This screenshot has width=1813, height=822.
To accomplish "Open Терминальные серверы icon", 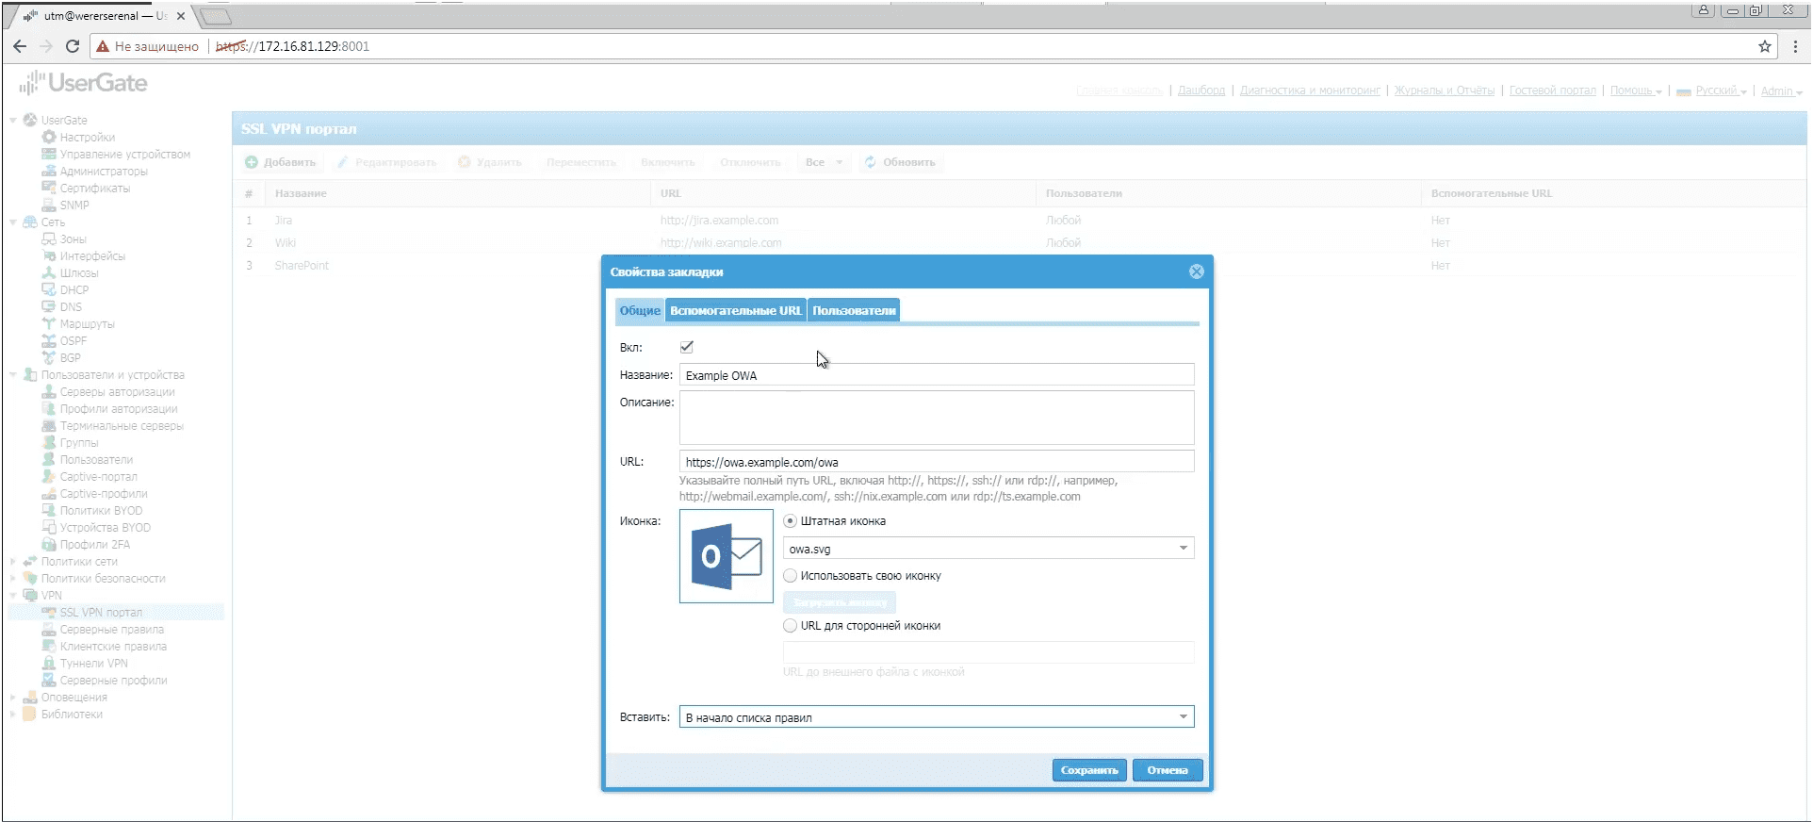I will click(x=49, y=426).
